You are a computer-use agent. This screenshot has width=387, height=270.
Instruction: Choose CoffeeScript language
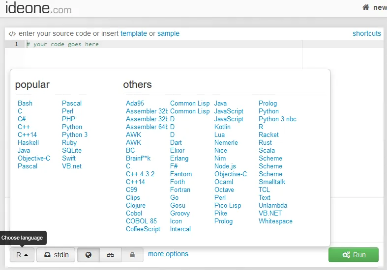[143, 229]
